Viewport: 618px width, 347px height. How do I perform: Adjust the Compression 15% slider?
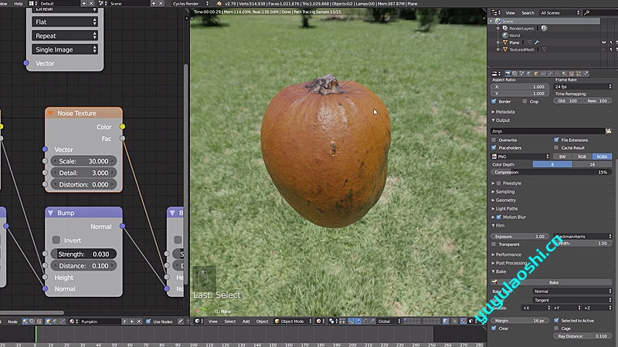(551, 172)
